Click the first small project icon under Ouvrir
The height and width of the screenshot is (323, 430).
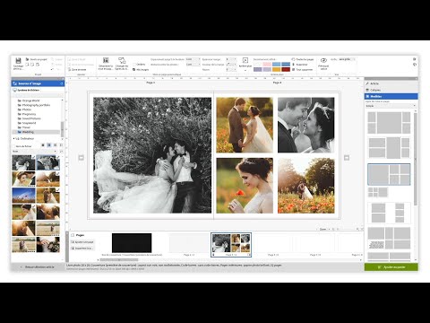pyautogui.click(x=27, y=65)
